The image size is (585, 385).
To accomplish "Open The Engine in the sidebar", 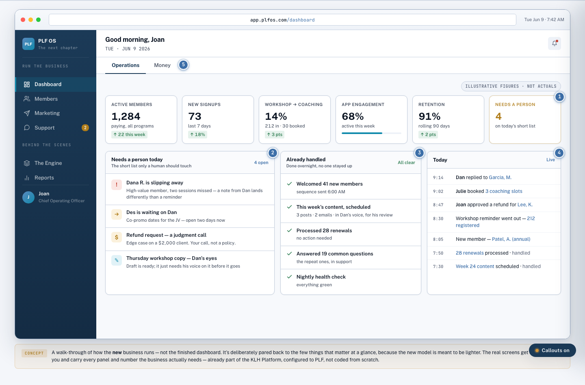I will (x=56, y=163).
